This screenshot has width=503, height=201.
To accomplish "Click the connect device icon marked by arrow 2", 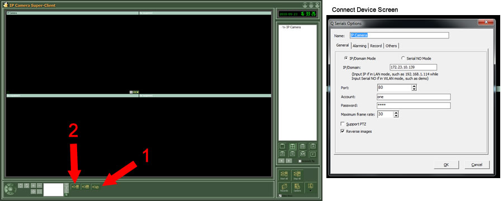I will (x=75, y=186).
